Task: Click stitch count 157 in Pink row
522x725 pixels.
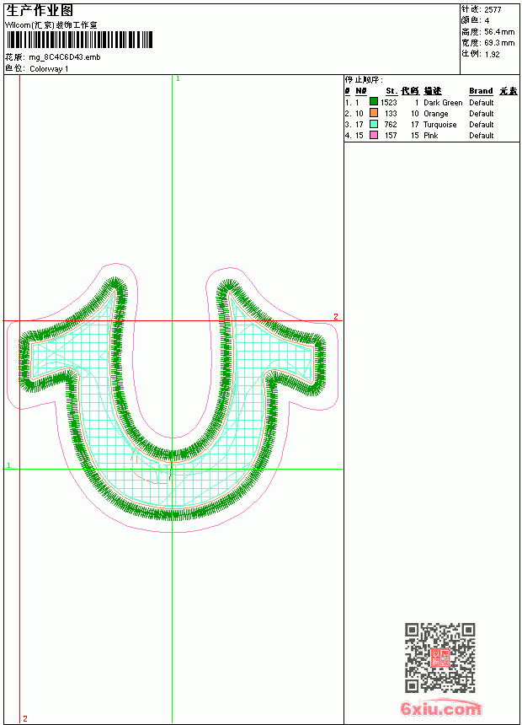Action: click(x=391, y=136)
